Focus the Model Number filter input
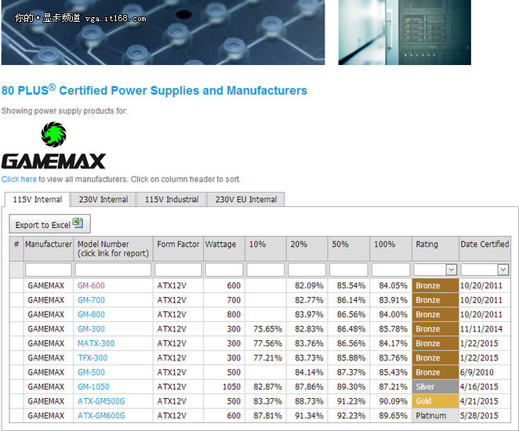Image resolution: width=519 pixels, height=431 pixels. coord(113,270)
